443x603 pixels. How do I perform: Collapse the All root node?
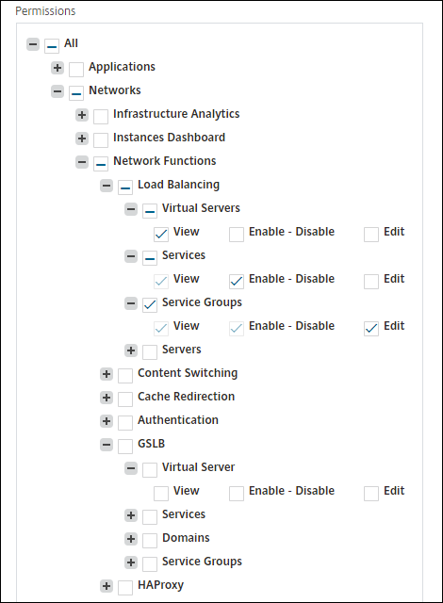[33, 44]
